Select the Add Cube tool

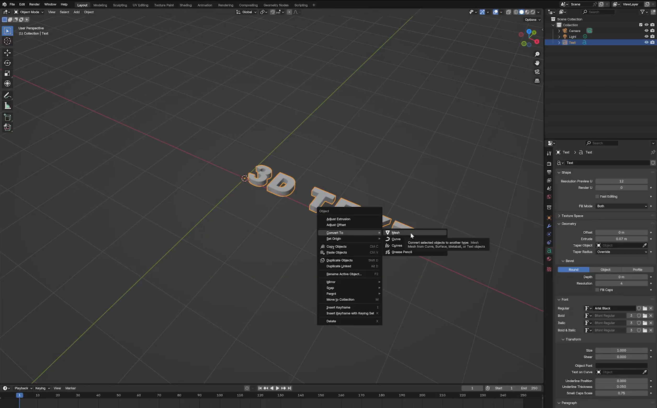click(7, 117)
